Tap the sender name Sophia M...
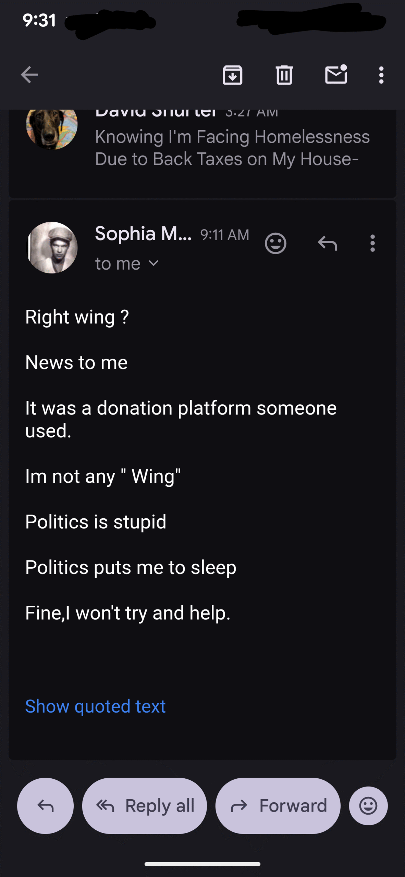The height and width of the screenshot is (877, 405). click(x=143, y=234)
